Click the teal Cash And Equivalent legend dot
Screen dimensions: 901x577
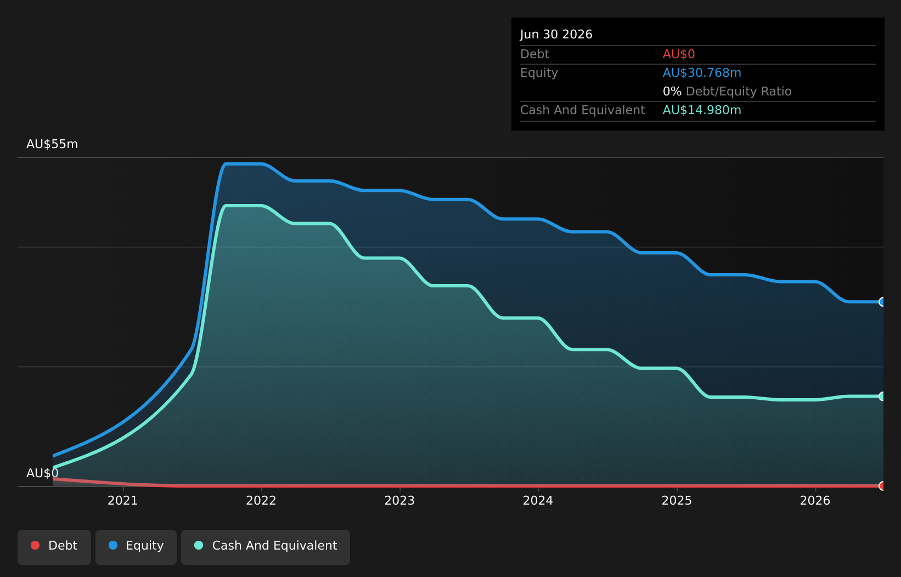(x=199, y=545)
